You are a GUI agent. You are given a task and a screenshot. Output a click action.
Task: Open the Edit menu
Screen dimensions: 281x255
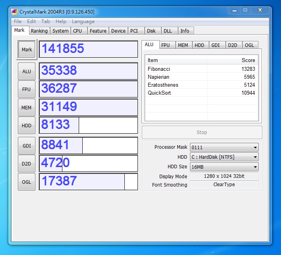tap(31, 21)
